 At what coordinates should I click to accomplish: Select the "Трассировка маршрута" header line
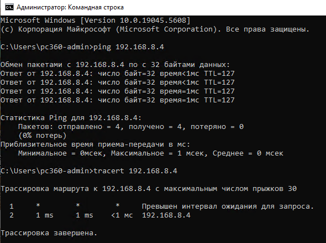(149, 189)
